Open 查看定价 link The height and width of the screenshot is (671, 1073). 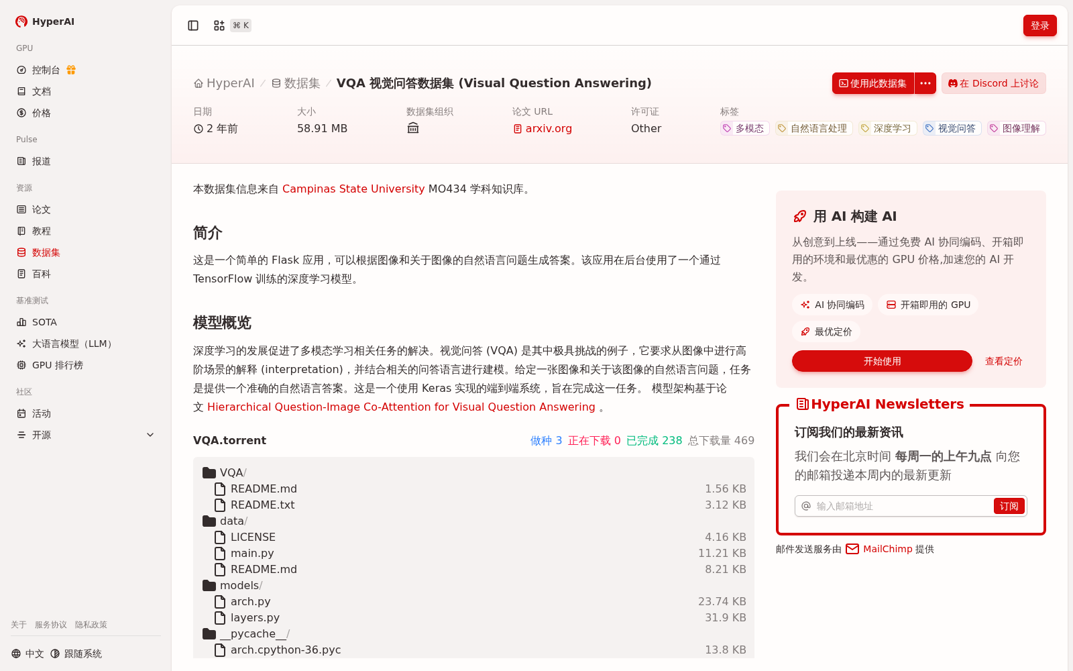tap(1003, 361)
